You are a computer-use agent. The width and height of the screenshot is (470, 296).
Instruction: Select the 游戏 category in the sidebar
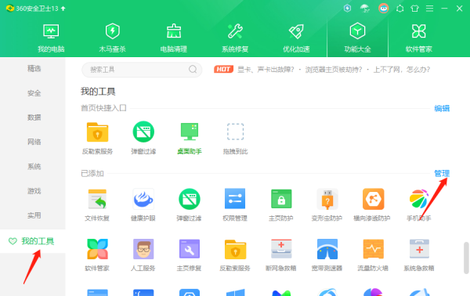[34, 191]
